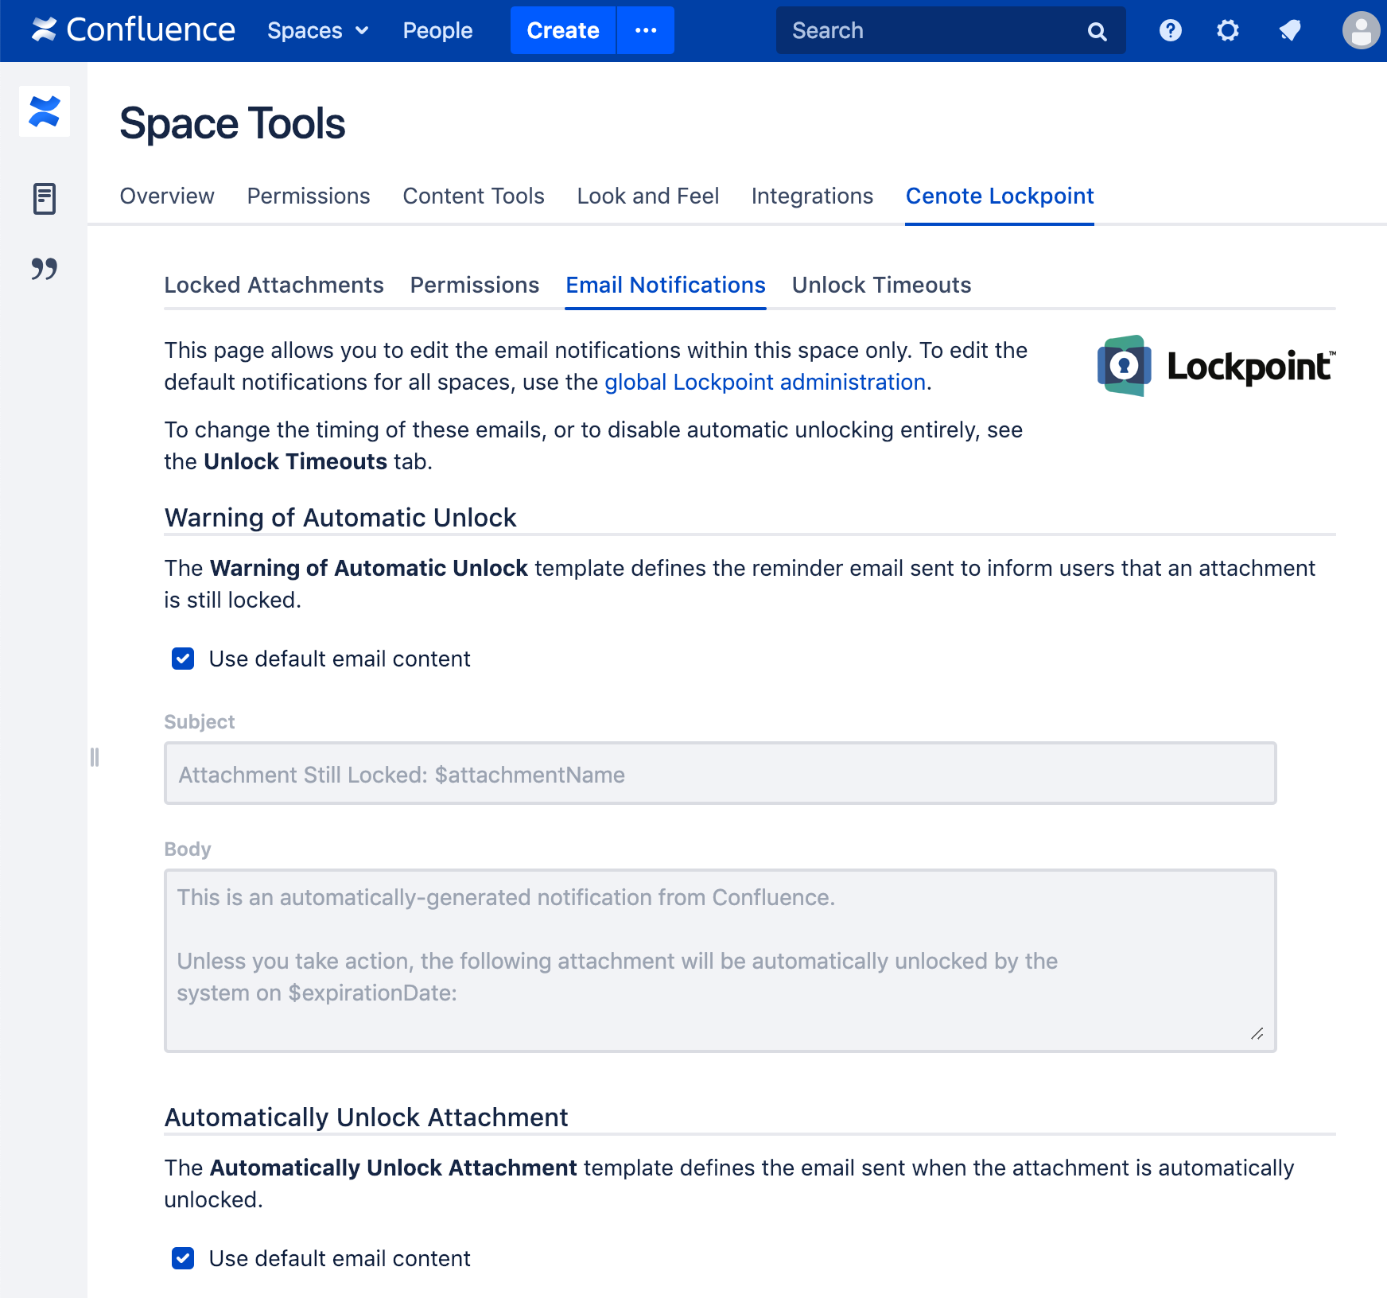The image size is (1387, 1298).
Task: Uncheck default content for Automatically Unlock Attachment
Action: tap(183, 1258)
